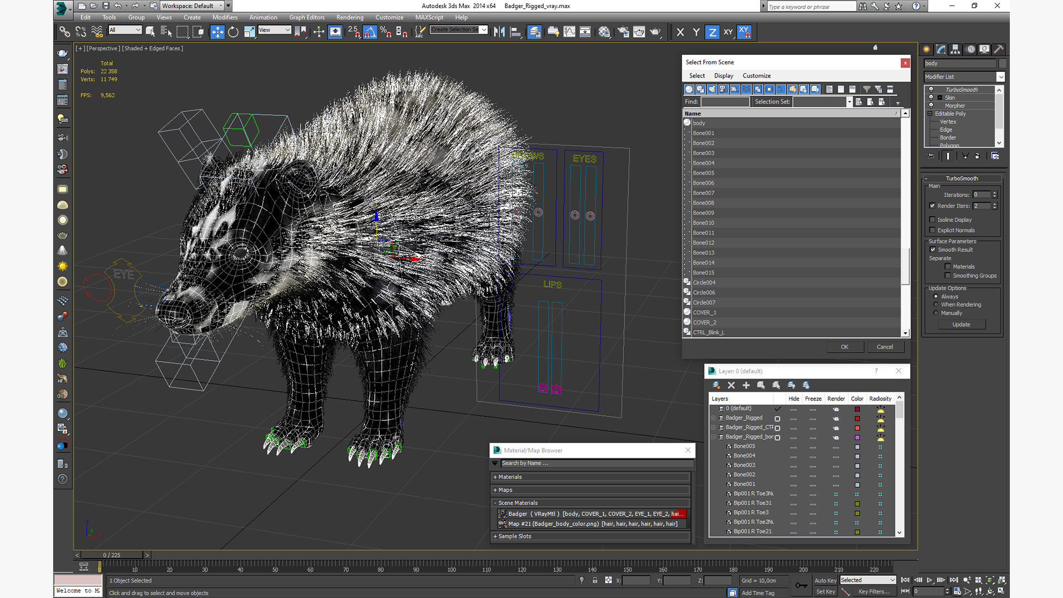
Task: Click OK in Select From Scene
Action: tap(845, 347)
